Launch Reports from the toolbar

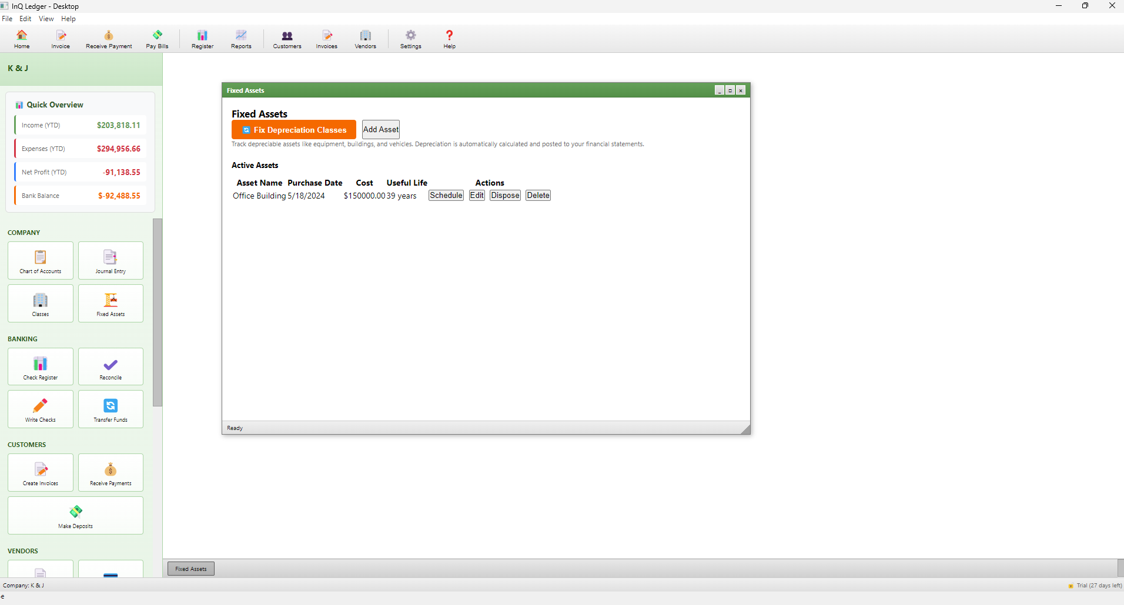click(x=241, y=39)
